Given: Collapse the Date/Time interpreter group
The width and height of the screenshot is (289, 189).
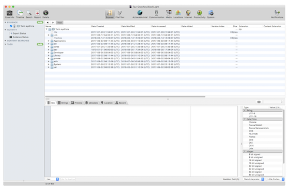Looking at the screenshot, I should pos(245,119).
